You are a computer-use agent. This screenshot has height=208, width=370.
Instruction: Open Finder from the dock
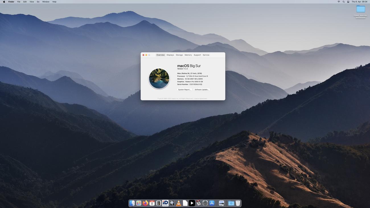(132, 203)
